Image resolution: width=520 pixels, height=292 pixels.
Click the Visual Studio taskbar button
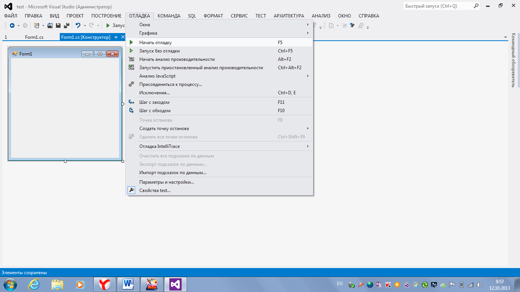pos(175,284)
